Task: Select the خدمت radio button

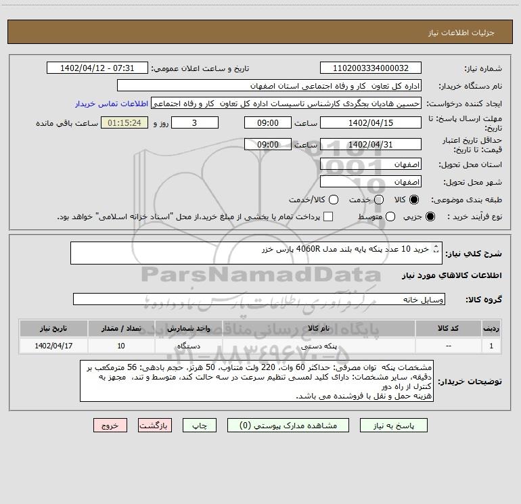Action: coord(379,200)
